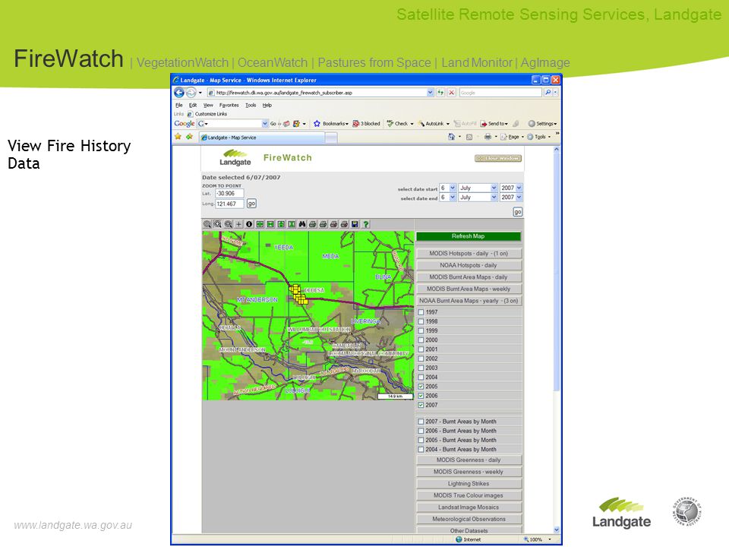The width and height of the screenshot is (729, 547).
Task: Tick the 1999 yearly checkbox
Action: pyautogui.click(x=421, y=330)
